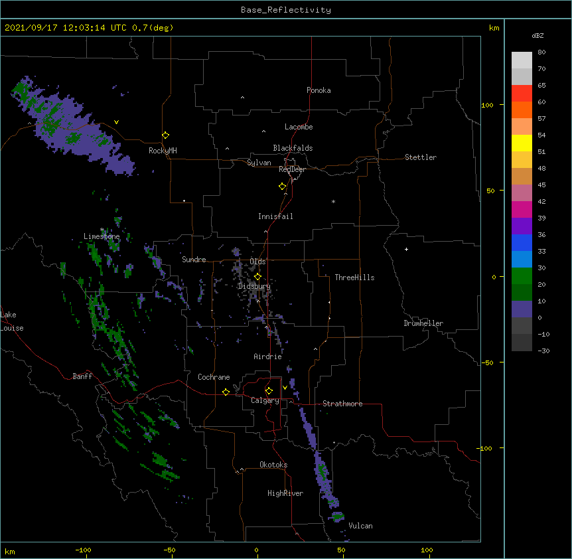
Task: Click the RockyMH label
Action: pos(163,151)
